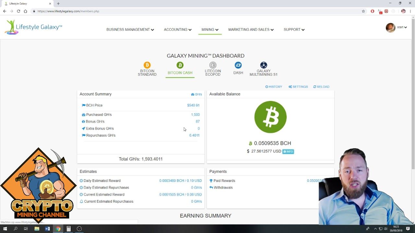The height and width of the screenshot is (233, 415).
Task: Select the Dash coin icon
Action: 238,65
